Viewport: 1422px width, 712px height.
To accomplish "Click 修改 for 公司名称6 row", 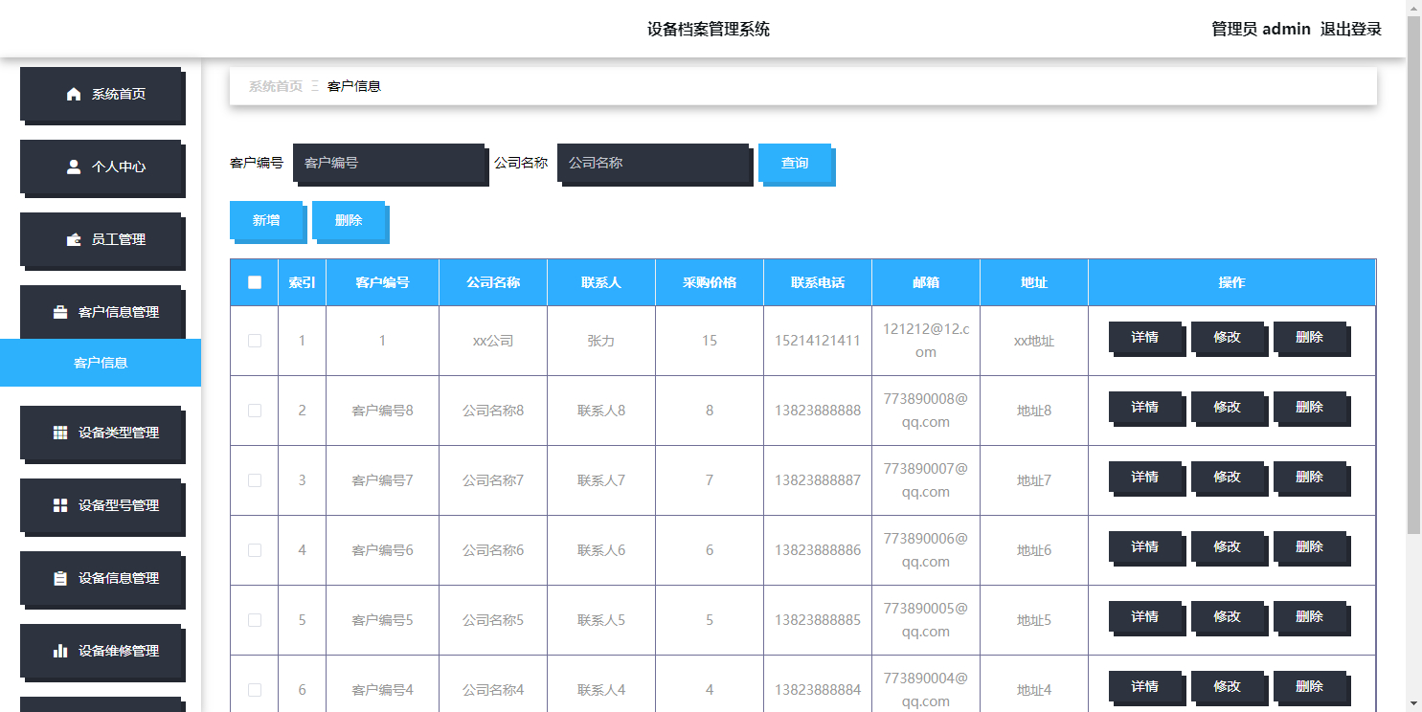I will tap(1228, 546).
